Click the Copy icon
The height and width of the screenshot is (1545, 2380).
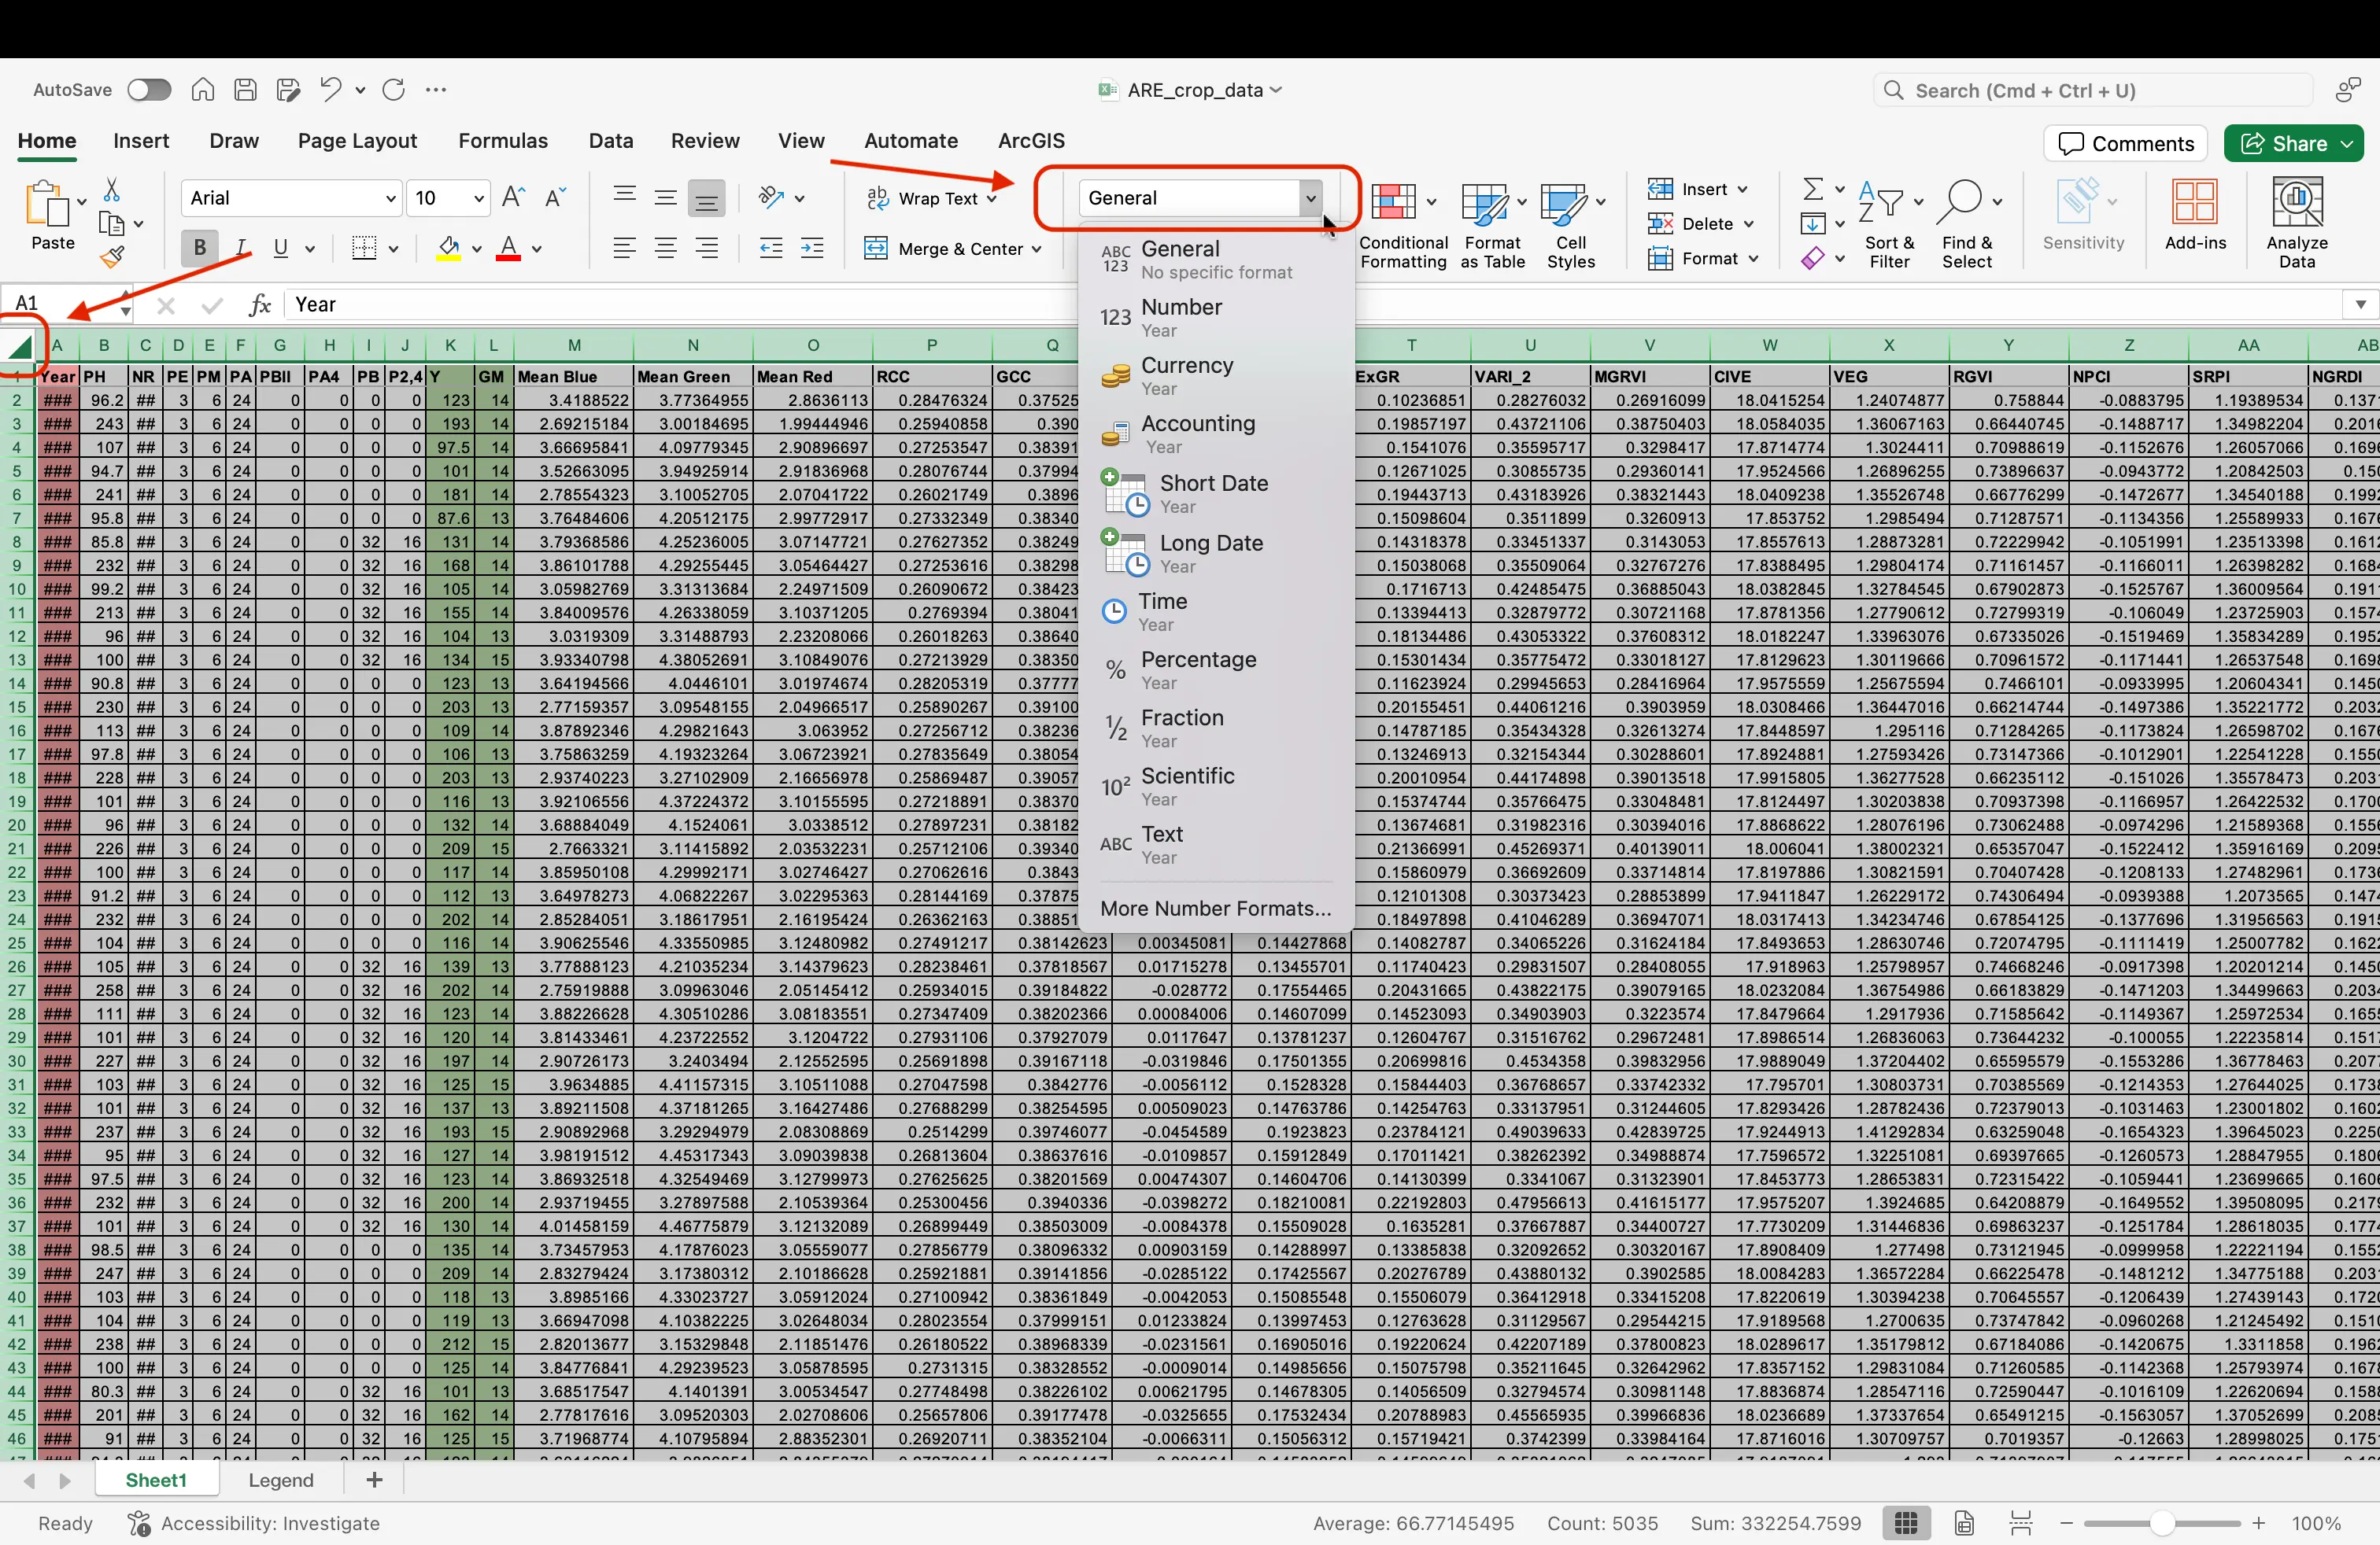[x=112, y=224]
